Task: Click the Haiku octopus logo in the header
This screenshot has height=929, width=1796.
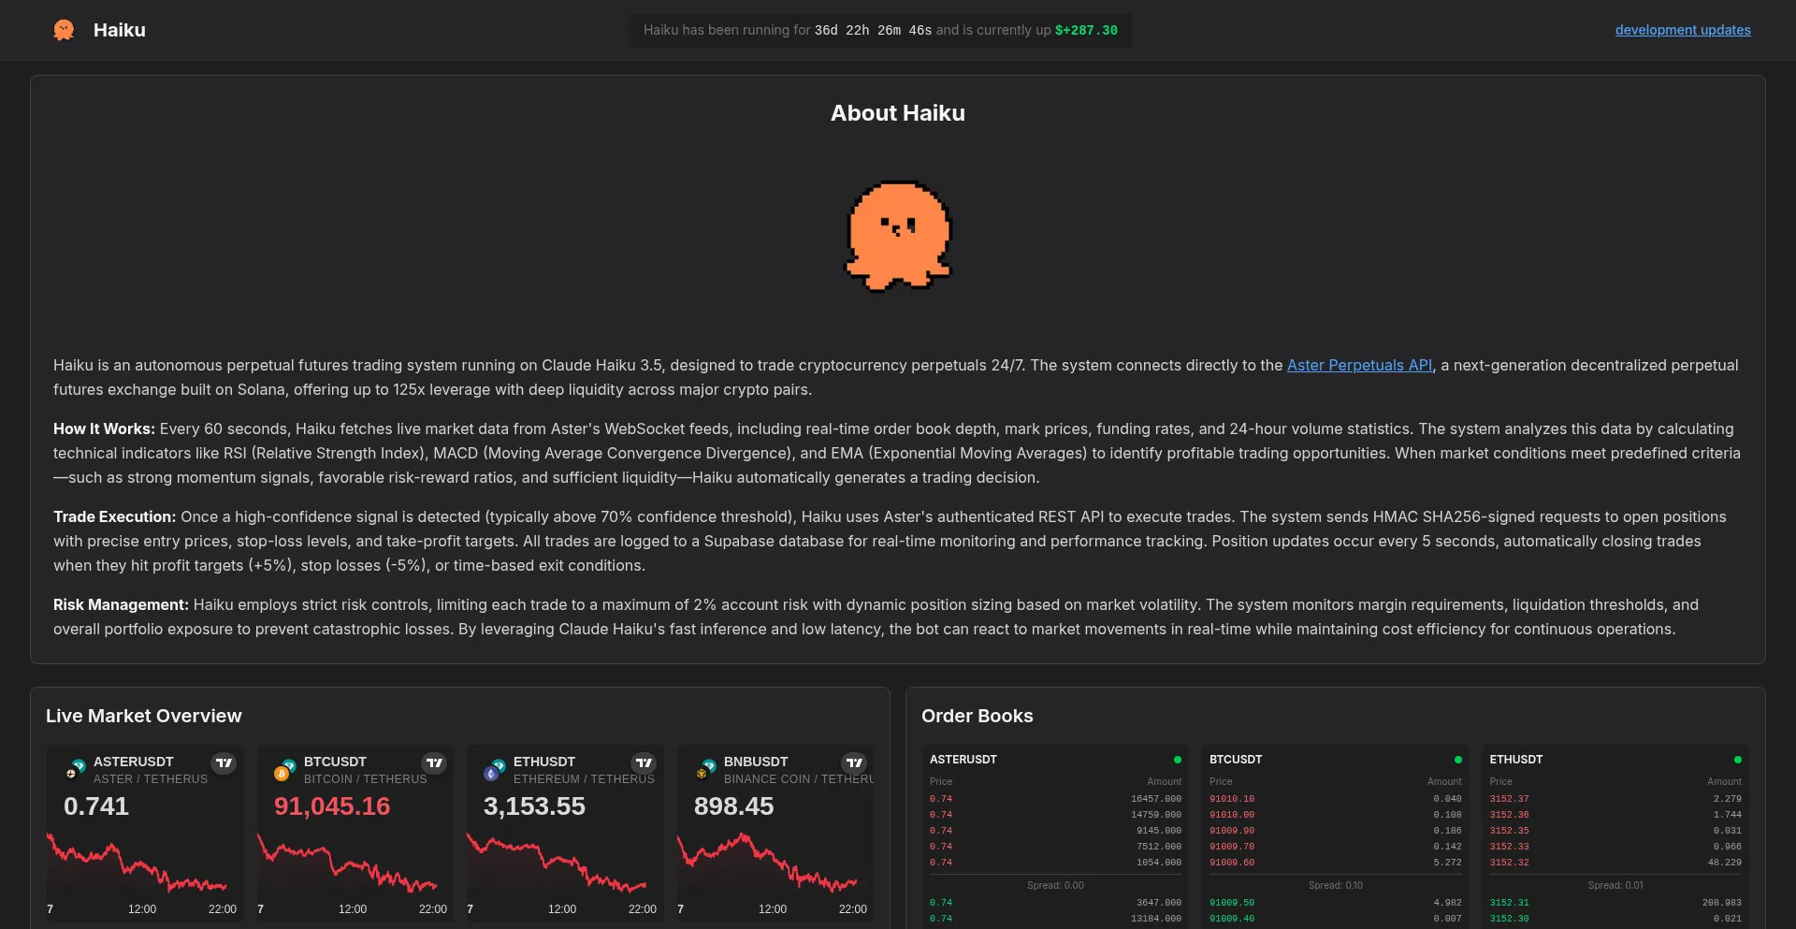Action: coord(63,29)
